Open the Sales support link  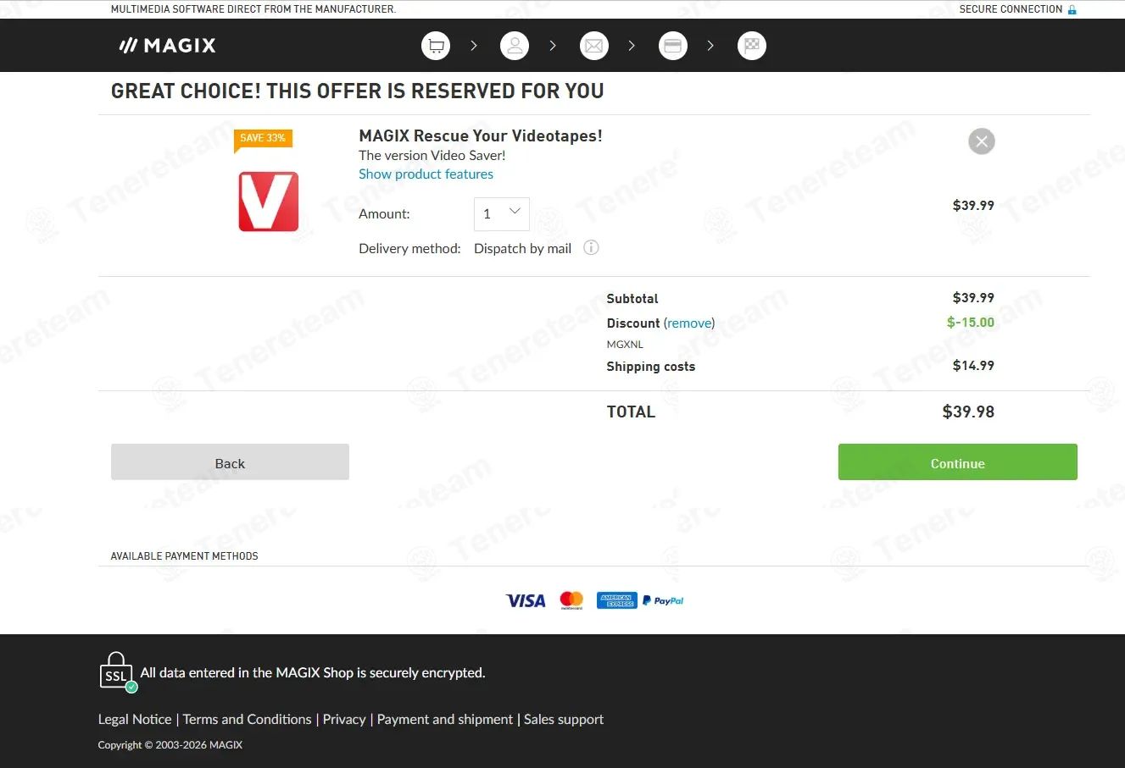click(564, 719)
